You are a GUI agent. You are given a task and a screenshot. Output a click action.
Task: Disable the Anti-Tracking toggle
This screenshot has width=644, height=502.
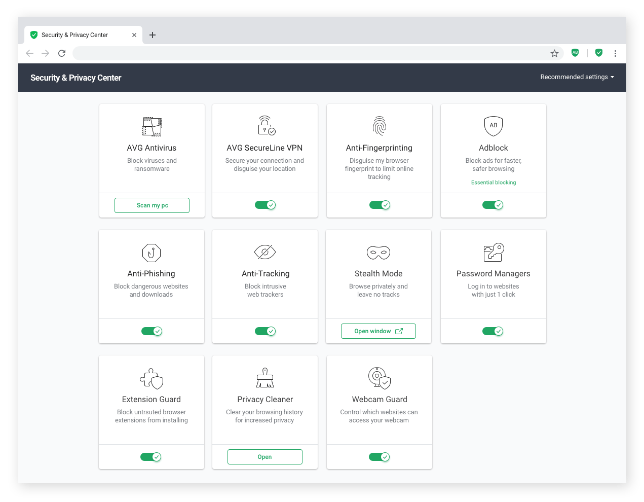(265, 331)
